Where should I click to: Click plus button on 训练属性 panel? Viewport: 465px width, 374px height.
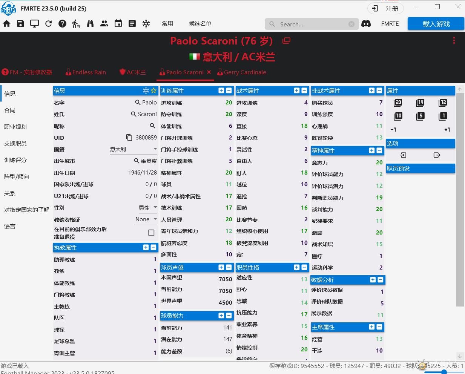click(221, 90)
